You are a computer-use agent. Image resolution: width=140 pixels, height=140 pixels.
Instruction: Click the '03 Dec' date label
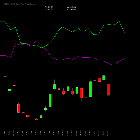[x=103, y=133]
